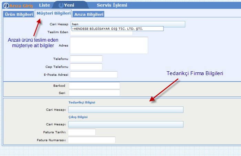
Task: Choose the HENDESE BİLGİSAYAR autocomplete suggestion
Action: (x=107, y=29)
